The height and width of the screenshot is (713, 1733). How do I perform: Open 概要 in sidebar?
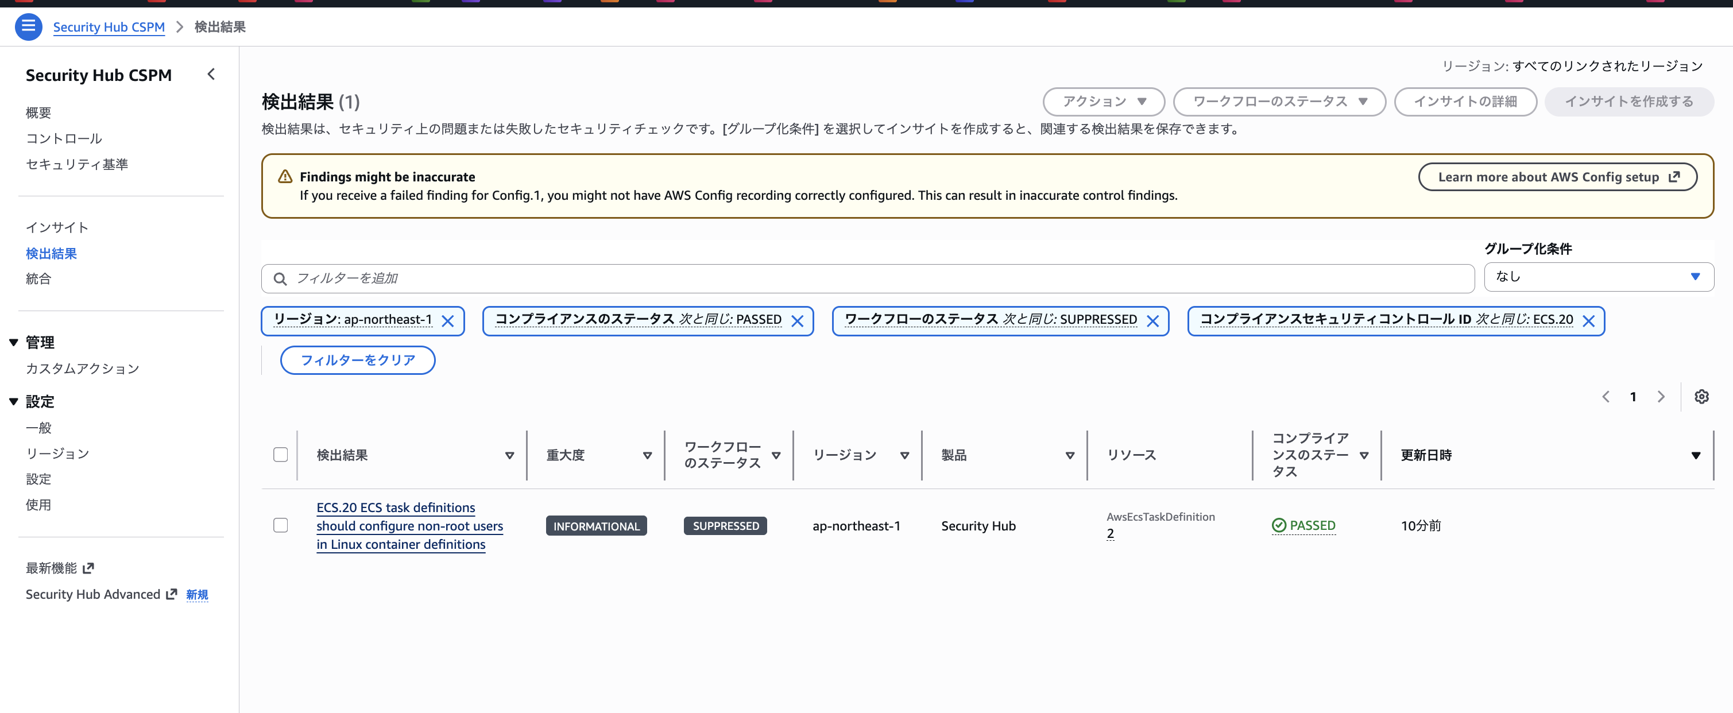38,113
